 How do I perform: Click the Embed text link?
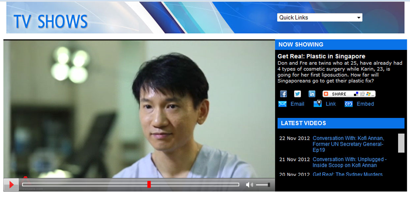tap(365, 104)
